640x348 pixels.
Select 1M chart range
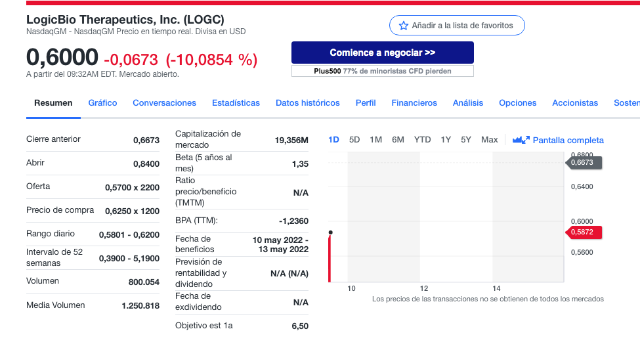[375, 140]
